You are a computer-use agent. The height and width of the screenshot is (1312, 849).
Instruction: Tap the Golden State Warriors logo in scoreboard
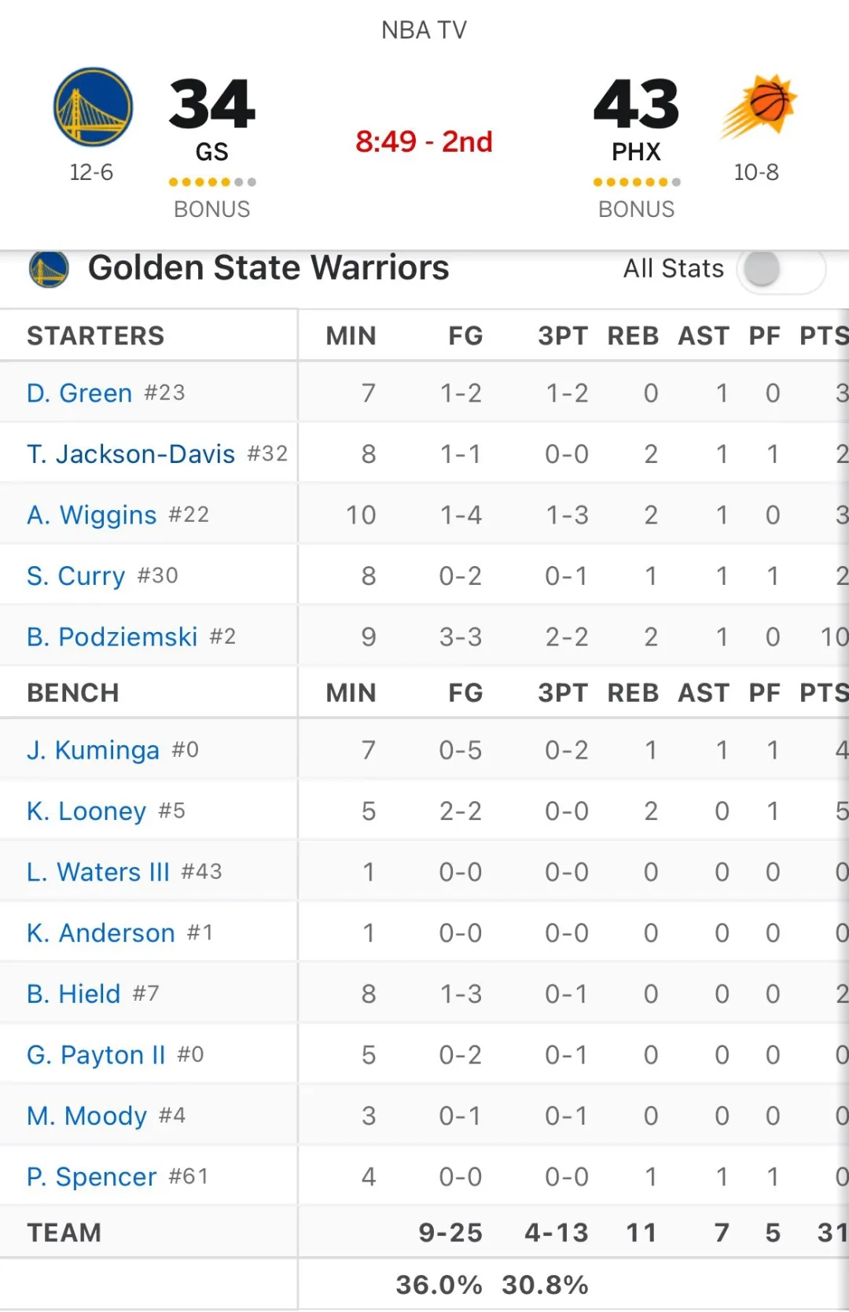pos(93,107)
